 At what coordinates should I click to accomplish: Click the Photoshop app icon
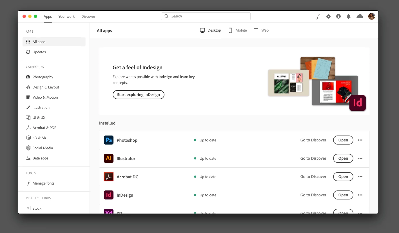coord(109,140)
